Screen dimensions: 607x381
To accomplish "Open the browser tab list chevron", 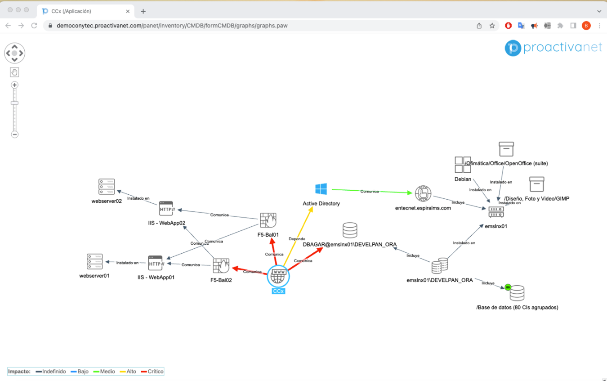I will (x=599, y=11).
